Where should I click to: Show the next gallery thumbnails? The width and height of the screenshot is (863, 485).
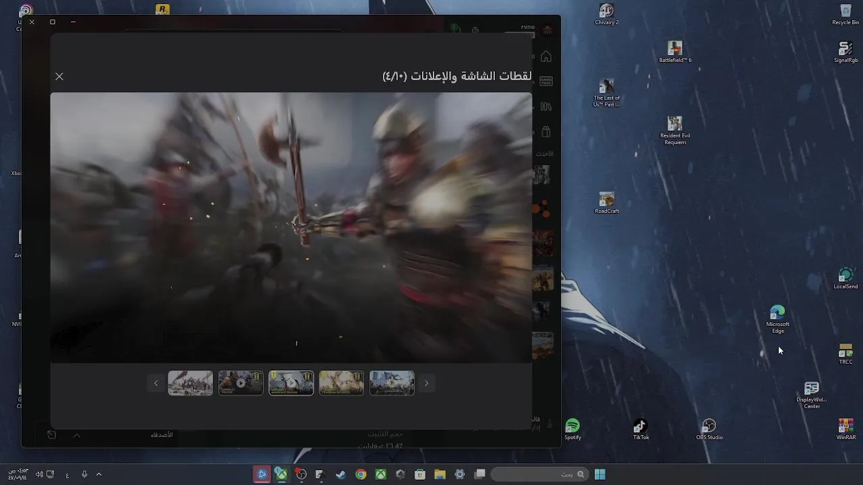click(426, 383)
